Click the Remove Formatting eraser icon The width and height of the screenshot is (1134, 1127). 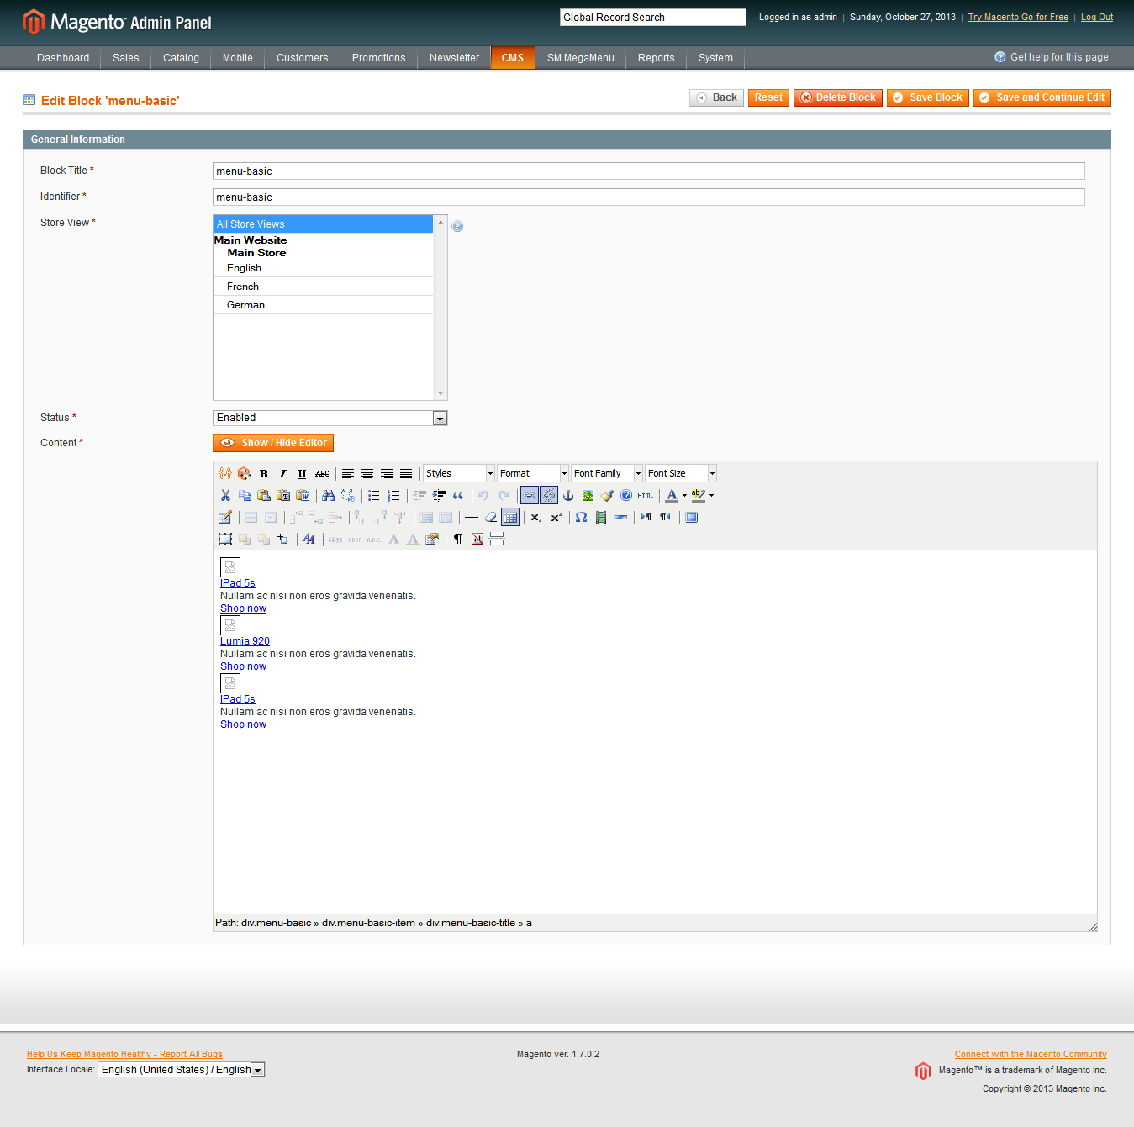point(491,518)
